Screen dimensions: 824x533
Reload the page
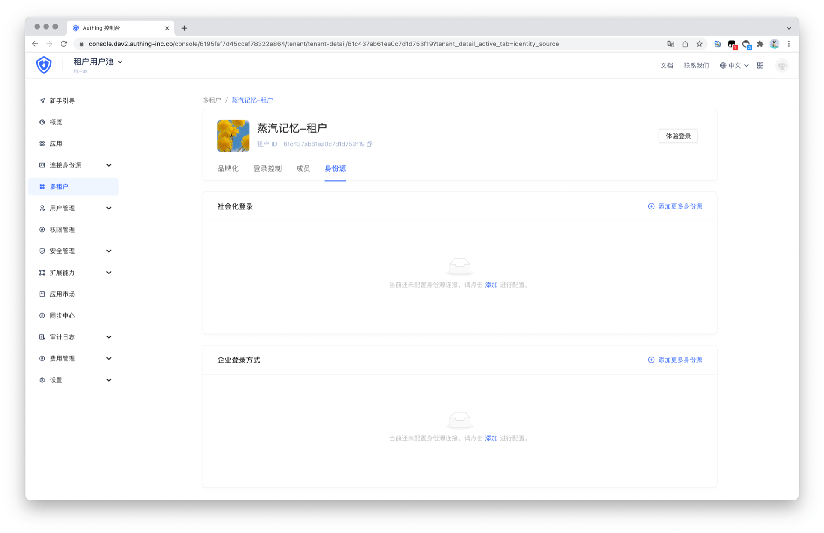pyautogui.click(x=64, y=44)
